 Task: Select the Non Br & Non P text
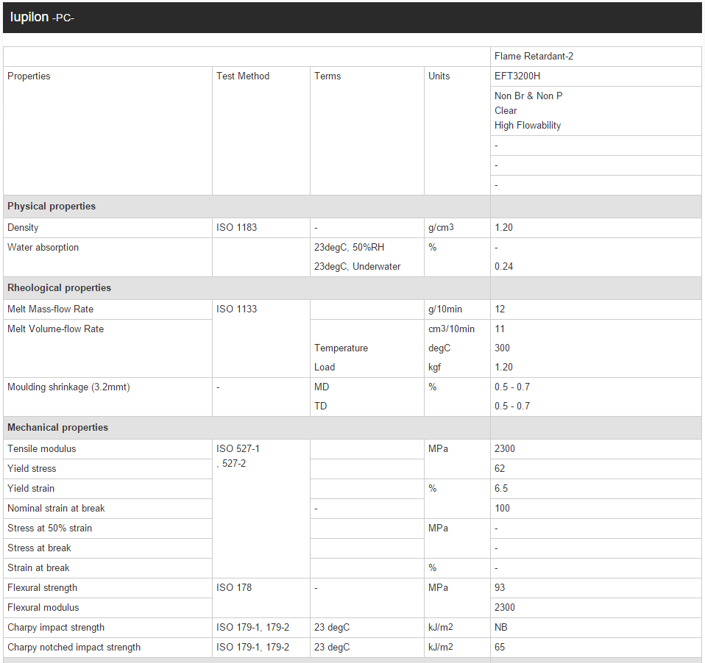(x=528, y=96)
